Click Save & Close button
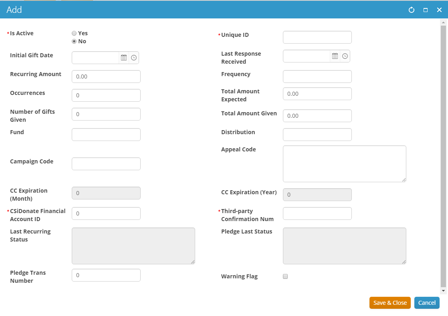448x316 pixels. click(390, 303)
